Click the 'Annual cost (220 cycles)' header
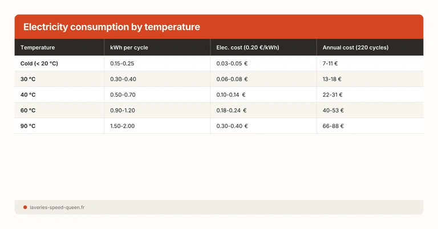This screenshot has height=229, width=438. (355, 48)
